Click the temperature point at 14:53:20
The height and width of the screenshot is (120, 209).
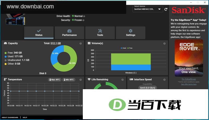tap(45, 91)
